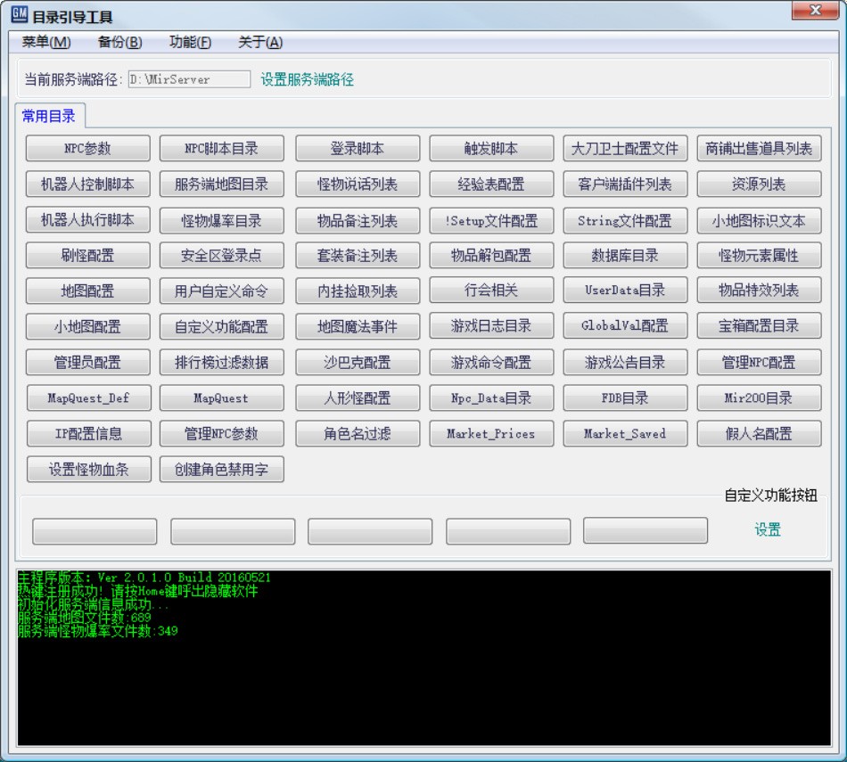Open 内挂捡取列表
This screenshot has height=762, width=847.
pos(357,291)
